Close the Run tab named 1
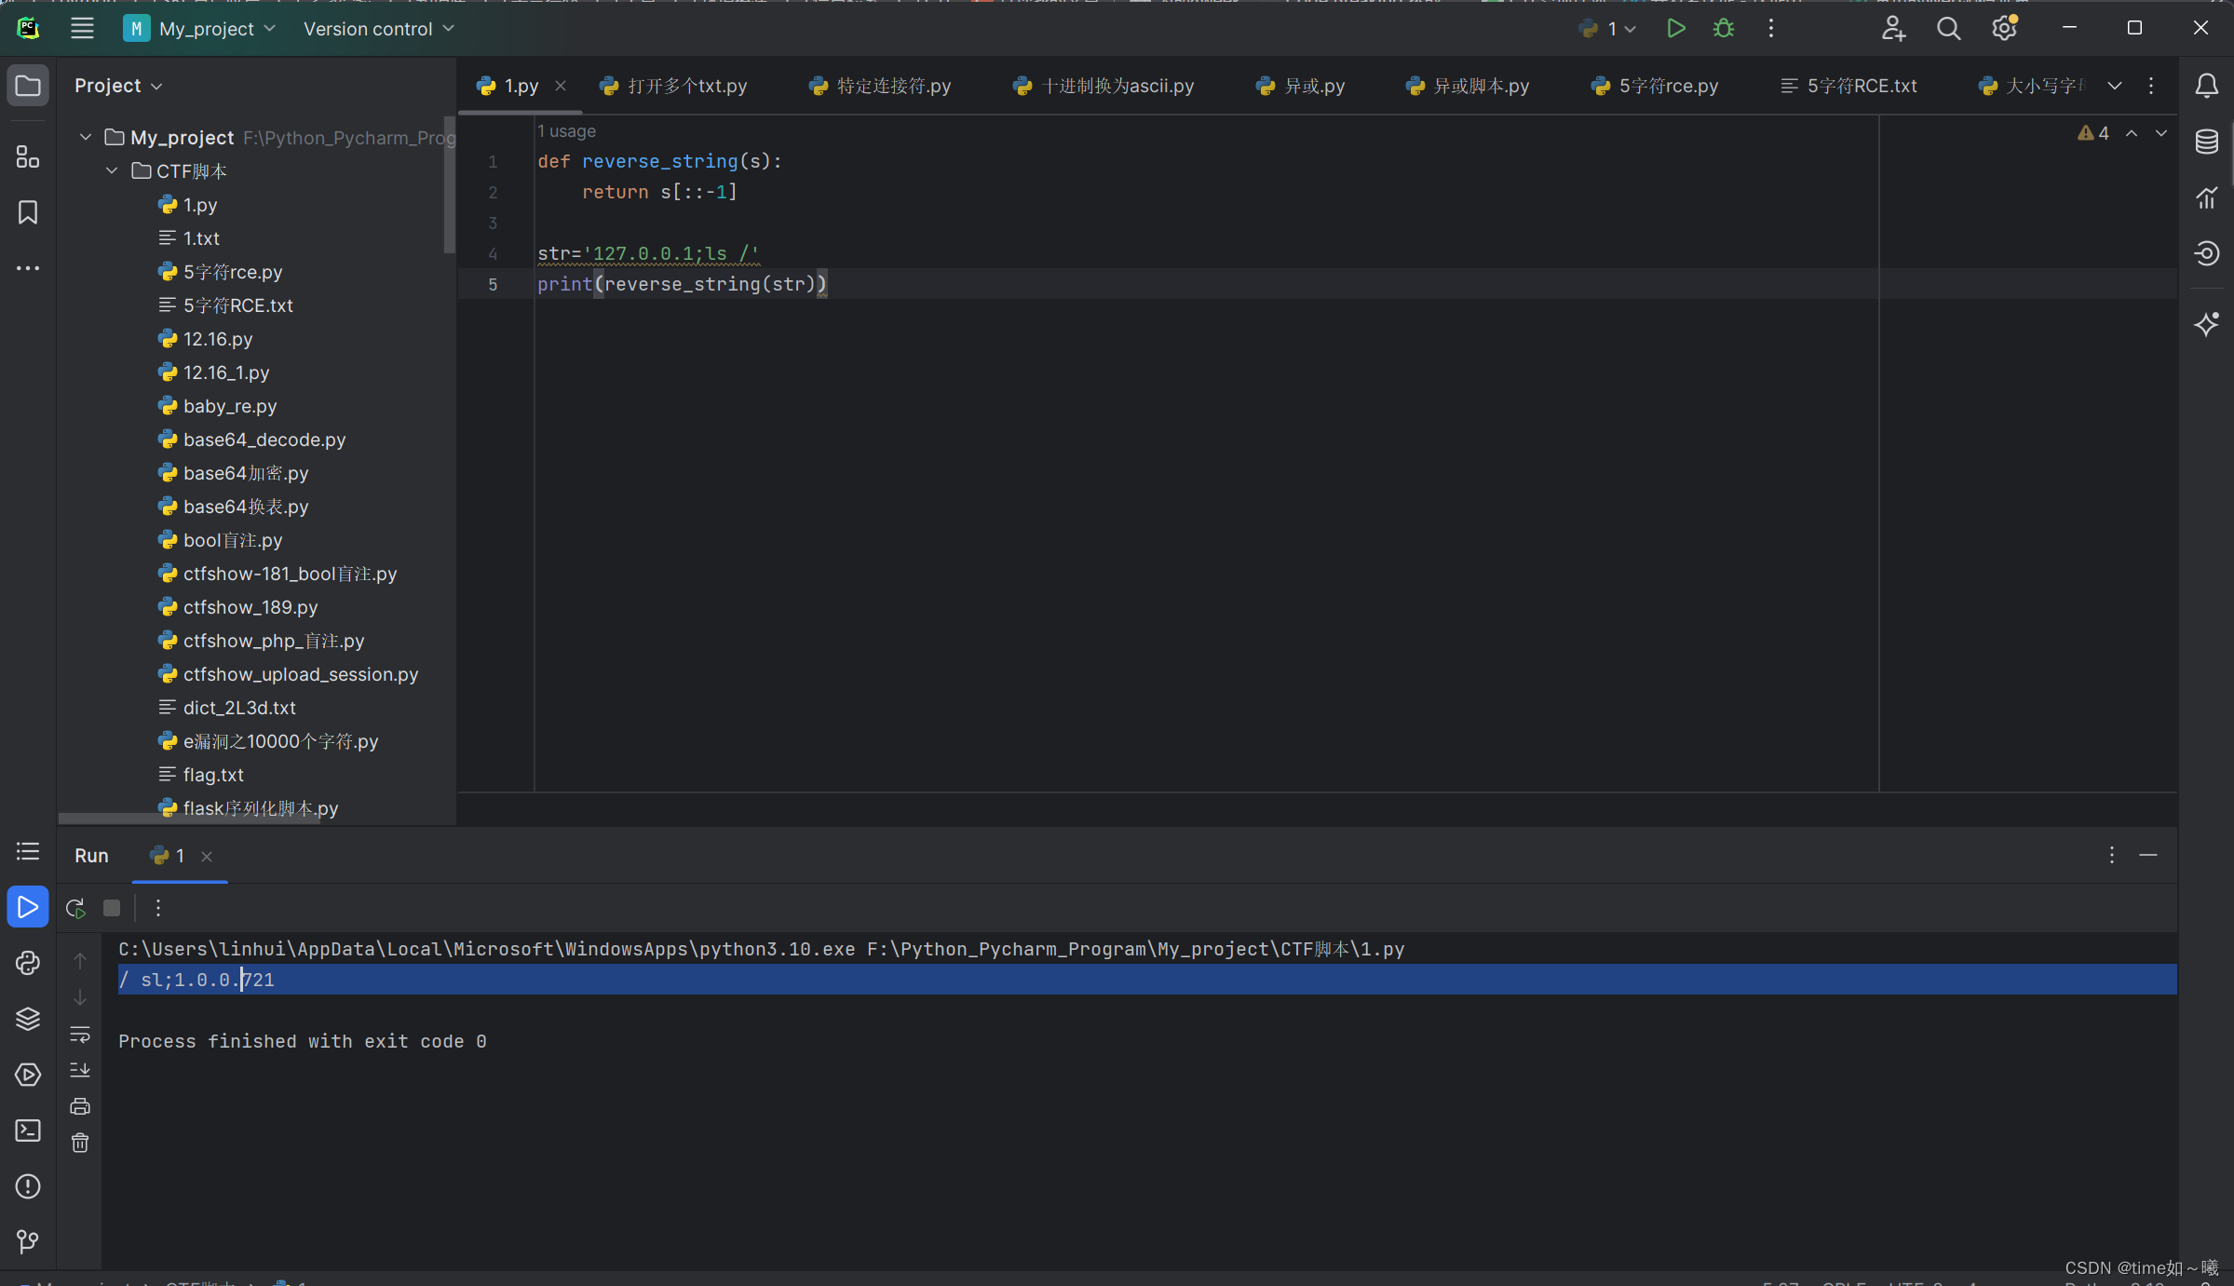 click(207, 857)
